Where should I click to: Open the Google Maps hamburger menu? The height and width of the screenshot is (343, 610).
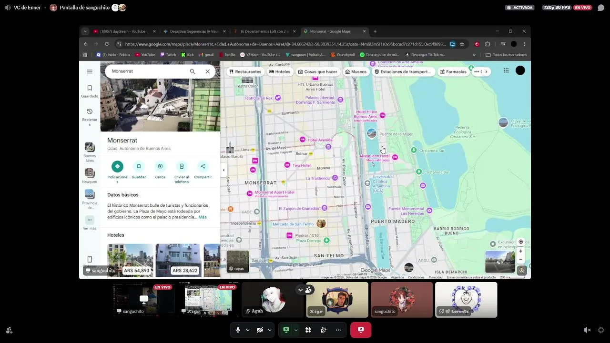tap(90, 71)
